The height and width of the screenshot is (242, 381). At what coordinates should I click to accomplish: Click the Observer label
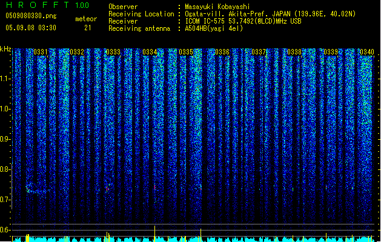tap(123, 7)
